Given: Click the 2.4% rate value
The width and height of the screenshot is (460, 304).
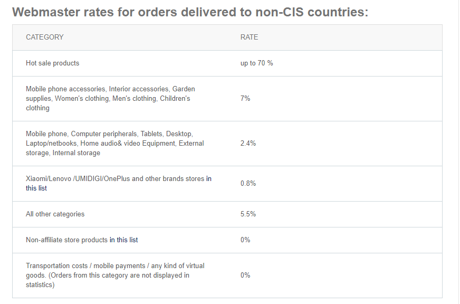Looking at the screenshot, I should coord(248,144).
